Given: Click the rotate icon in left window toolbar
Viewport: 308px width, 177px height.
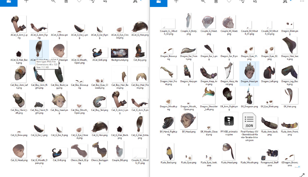Looking at the screenshot, I should click(92, 1).
